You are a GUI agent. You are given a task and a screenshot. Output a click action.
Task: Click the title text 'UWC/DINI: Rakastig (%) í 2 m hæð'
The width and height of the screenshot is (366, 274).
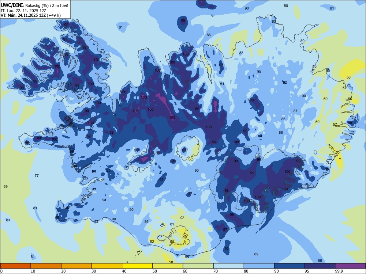pos(34,5)
